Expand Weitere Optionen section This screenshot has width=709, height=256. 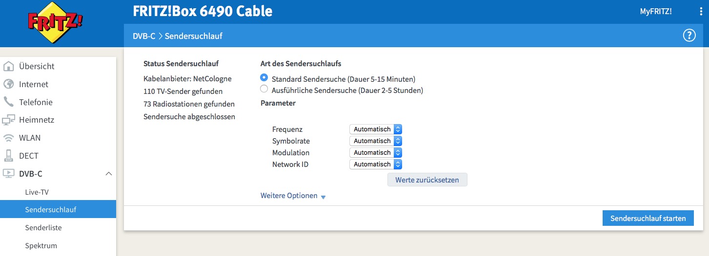tap(293, 196)
